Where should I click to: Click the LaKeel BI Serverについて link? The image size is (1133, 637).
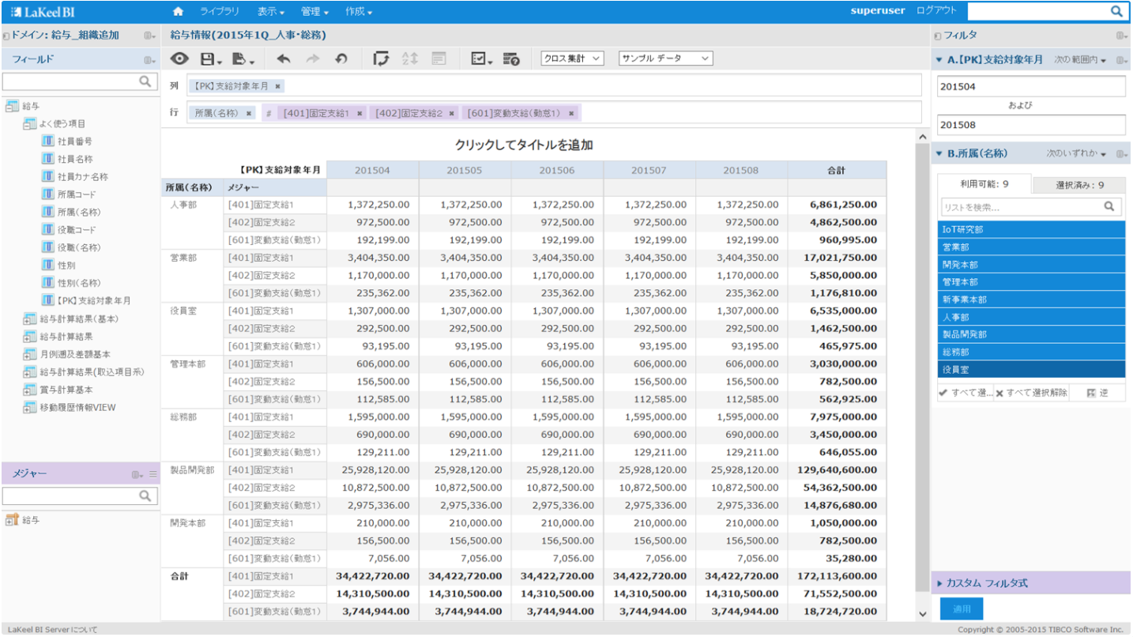coord(52,630)
